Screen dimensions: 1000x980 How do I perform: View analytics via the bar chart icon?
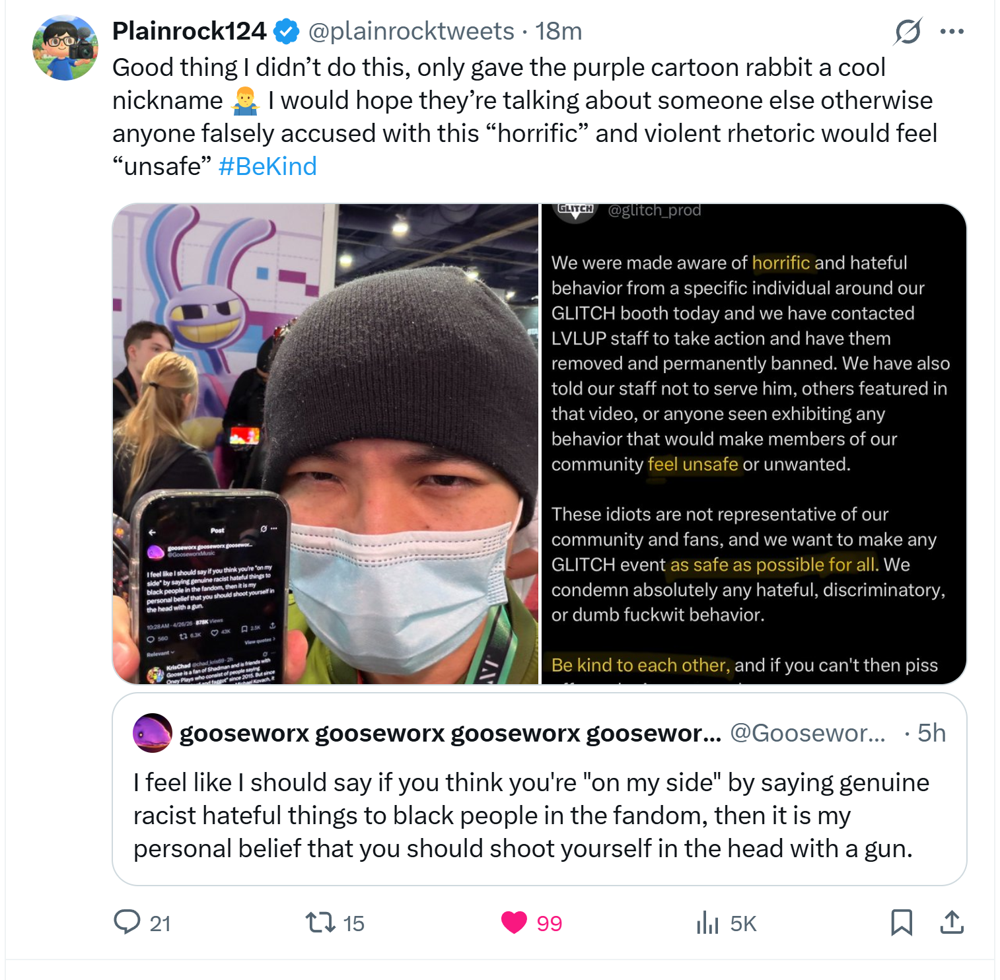(707, 922)
